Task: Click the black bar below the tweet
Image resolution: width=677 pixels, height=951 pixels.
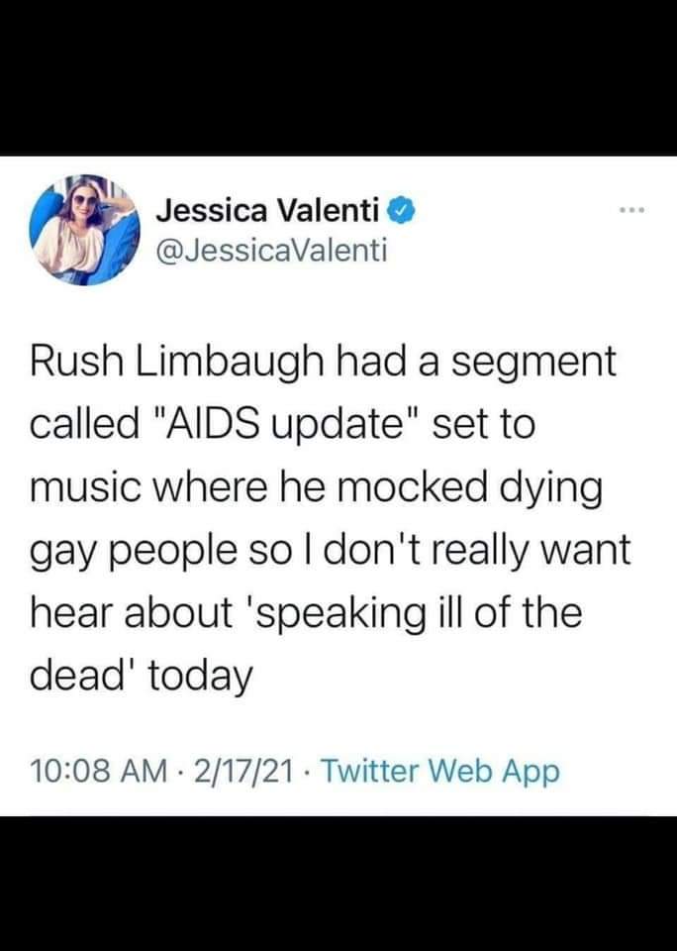Action: click(338, 884)
